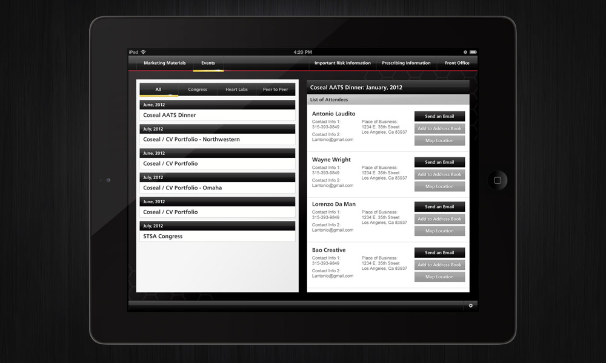
Task: Switch to the Events tab
Action: tap(208, 63)
